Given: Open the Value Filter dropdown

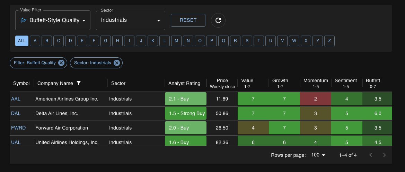Looking at the screenshot, I should (x=53, y=20).
